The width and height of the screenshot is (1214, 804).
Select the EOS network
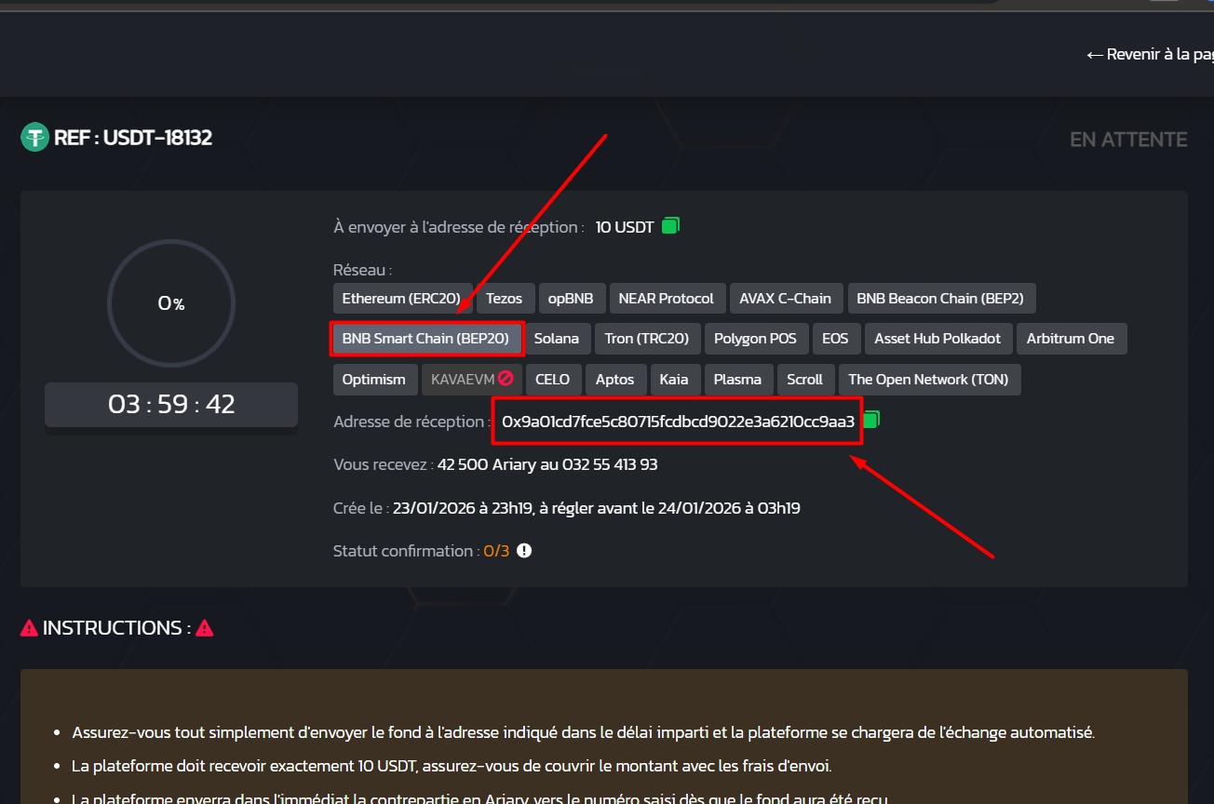(x=835, y=339)
